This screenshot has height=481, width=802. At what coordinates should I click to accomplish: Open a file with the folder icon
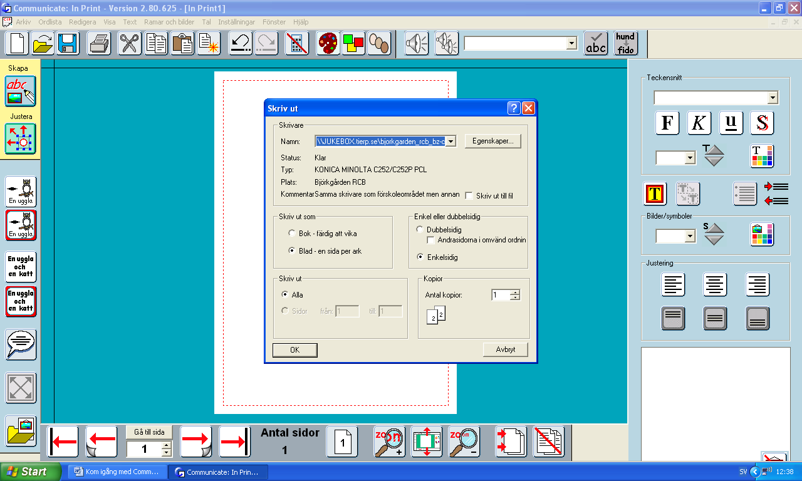(x=43, y=44)
